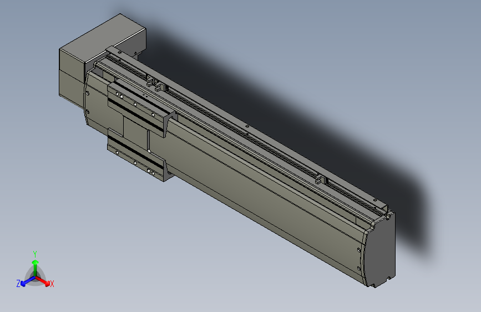The image size is (481, 312).
Task: Click the red X axis of the triad
Action: pyautogui.click(x=43, y=281)
